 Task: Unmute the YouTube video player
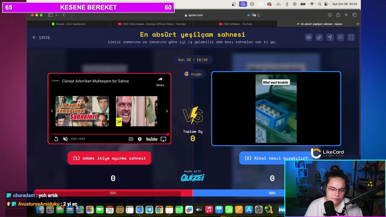coord(65,139)
